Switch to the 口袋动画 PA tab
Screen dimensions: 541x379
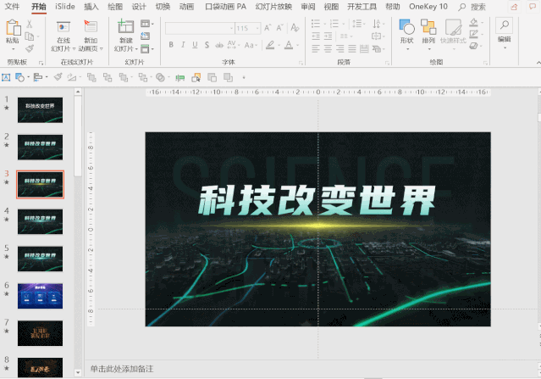[x=226, y=7]
